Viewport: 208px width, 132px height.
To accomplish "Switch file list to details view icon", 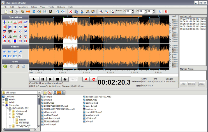I will tap(64, 92).
